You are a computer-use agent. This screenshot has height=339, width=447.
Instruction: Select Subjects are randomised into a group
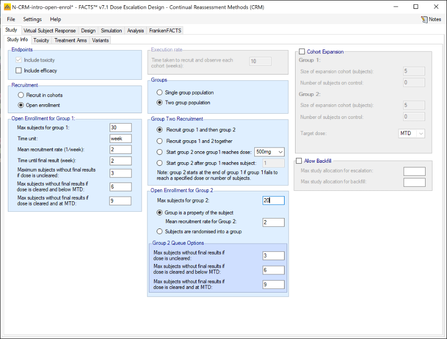pyautogui.click(x=160, y=232)
